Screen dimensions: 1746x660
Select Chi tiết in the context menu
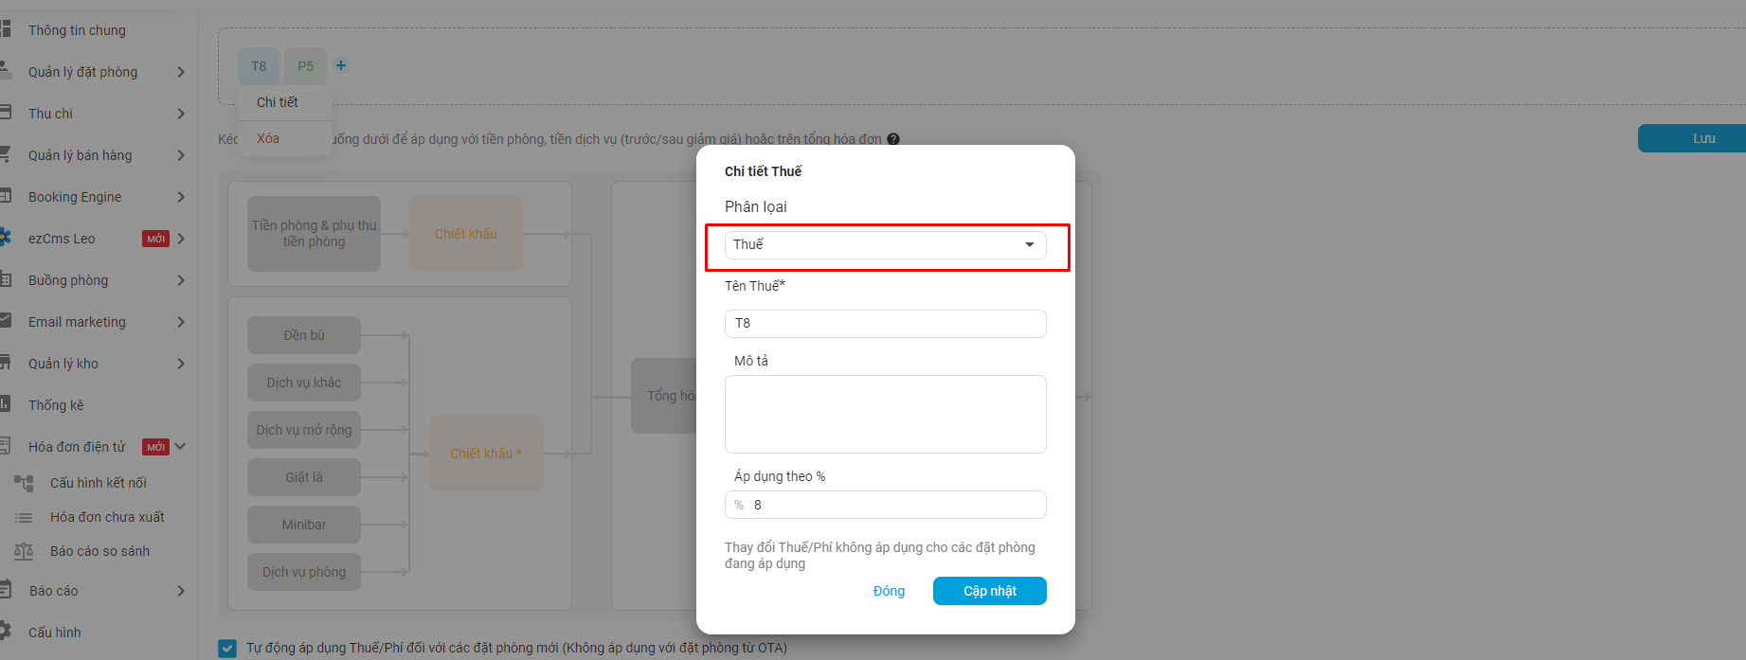(278, 102)
